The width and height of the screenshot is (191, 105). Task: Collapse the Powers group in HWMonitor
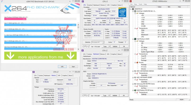point(135,62)
